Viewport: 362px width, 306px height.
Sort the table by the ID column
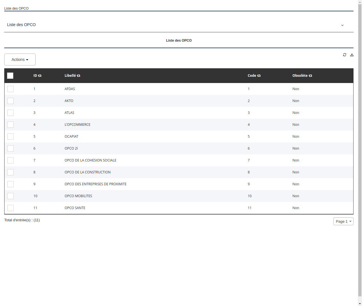[40, 76]
